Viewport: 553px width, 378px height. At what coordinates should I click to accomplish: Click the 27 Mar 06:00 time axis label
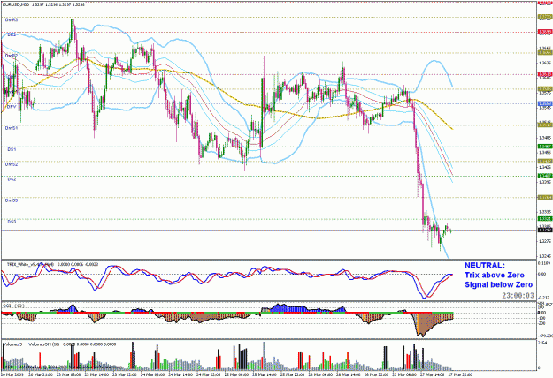coord(403,374)
